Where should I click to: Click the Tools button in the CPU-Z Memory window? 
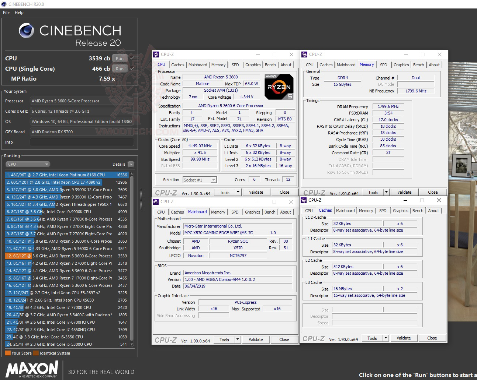(373, 192)
